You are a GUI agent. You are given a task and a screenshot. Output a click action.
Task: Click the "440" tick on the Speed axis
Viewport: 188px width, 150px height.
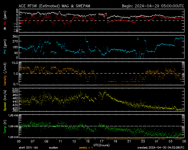15,102
